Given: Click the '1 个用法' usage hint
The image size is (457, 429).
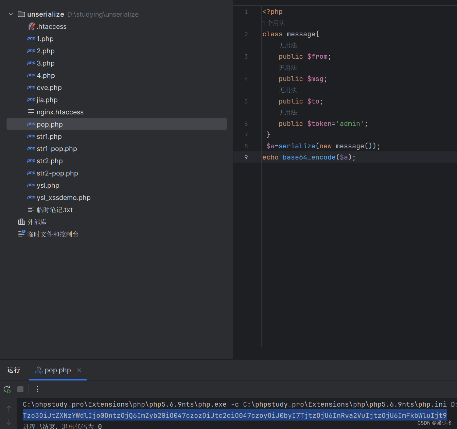Looking at the screenshot, I should (274, 23).
